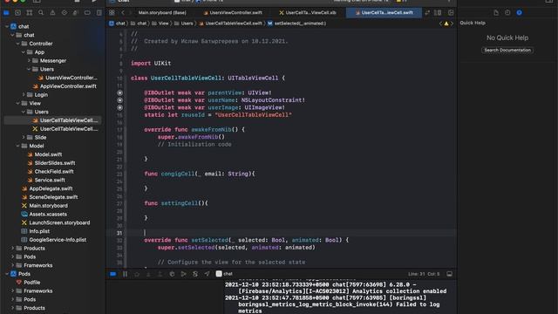Open AppDelegate.swift file
Viewport: 558px width, 314px height.
coord(47,188)
